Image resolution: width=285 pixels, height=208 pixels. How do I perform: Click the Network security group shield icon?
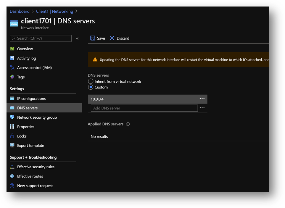click(x=12, y=117)
